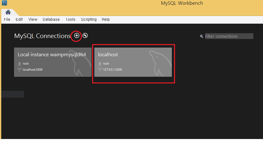This screenshot has width=263, height=147.
Task: Click the filter connections search icon
Action: click(201, 36)
